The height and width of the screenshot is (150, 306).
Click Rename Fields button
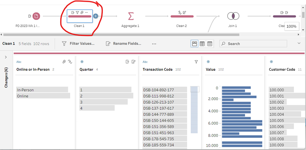[123, 44]
